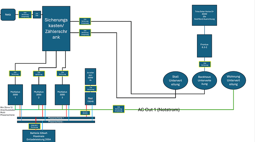The height and width of the screenshot is (142, 255).
Task: Click the Min 35mm^2 Anschlusskabel note
Action: click(8, 111)
